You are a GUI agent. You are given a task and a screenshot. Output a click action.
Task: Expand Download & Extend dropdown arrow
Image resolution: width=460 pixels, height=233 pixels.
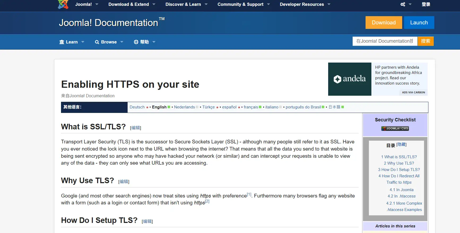[x=154, y=4]
